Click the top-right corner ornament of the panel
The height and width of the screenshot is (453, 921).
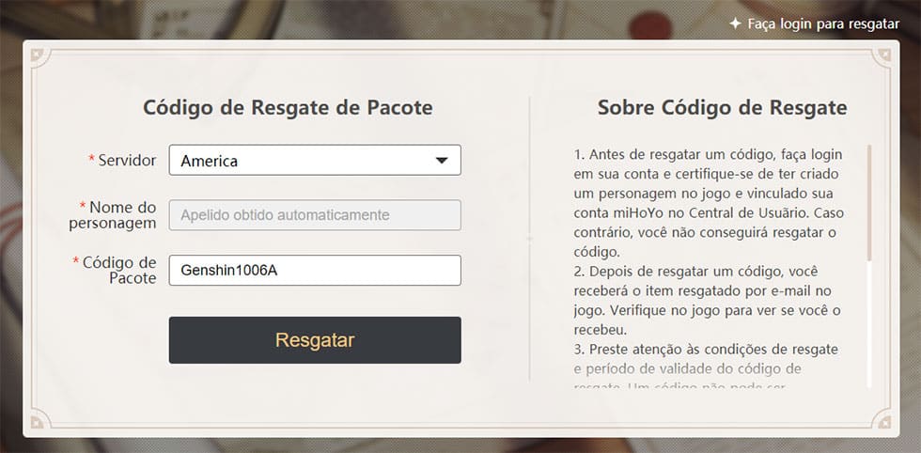coord(883,56)
